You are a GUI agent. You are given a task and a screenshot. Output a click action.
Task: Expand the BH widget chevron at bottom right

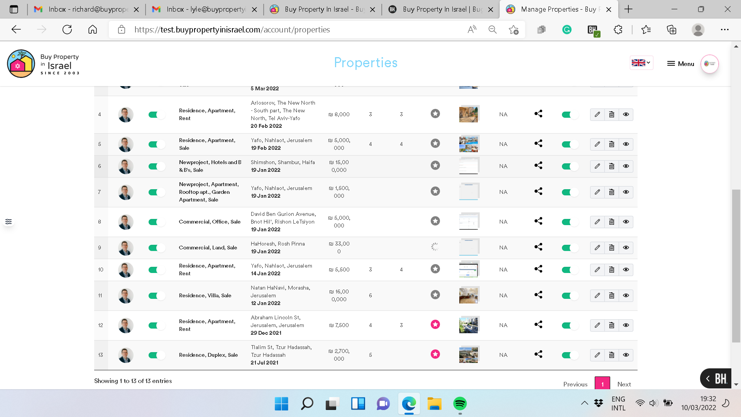(708, 378)
